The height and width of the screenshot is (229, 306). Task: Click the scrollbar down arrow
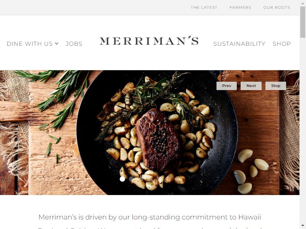(303, 226)
